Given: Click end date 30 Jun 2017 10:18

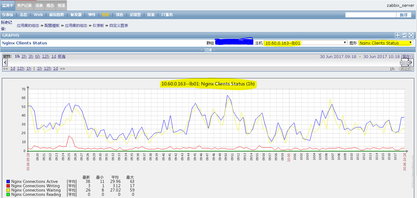Looking at the screenshot, I should point(382,56).
